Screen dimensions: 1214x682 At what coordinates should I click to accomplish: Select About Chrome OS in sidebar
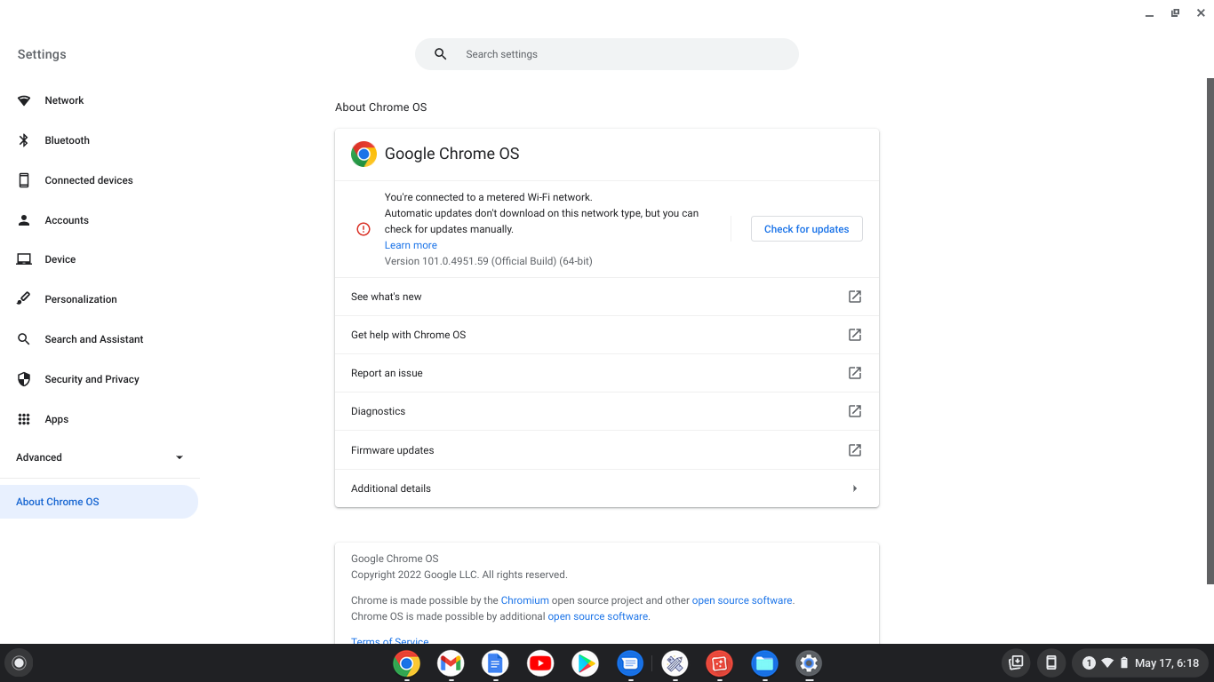pyautogui.click(x=99, y=502)
